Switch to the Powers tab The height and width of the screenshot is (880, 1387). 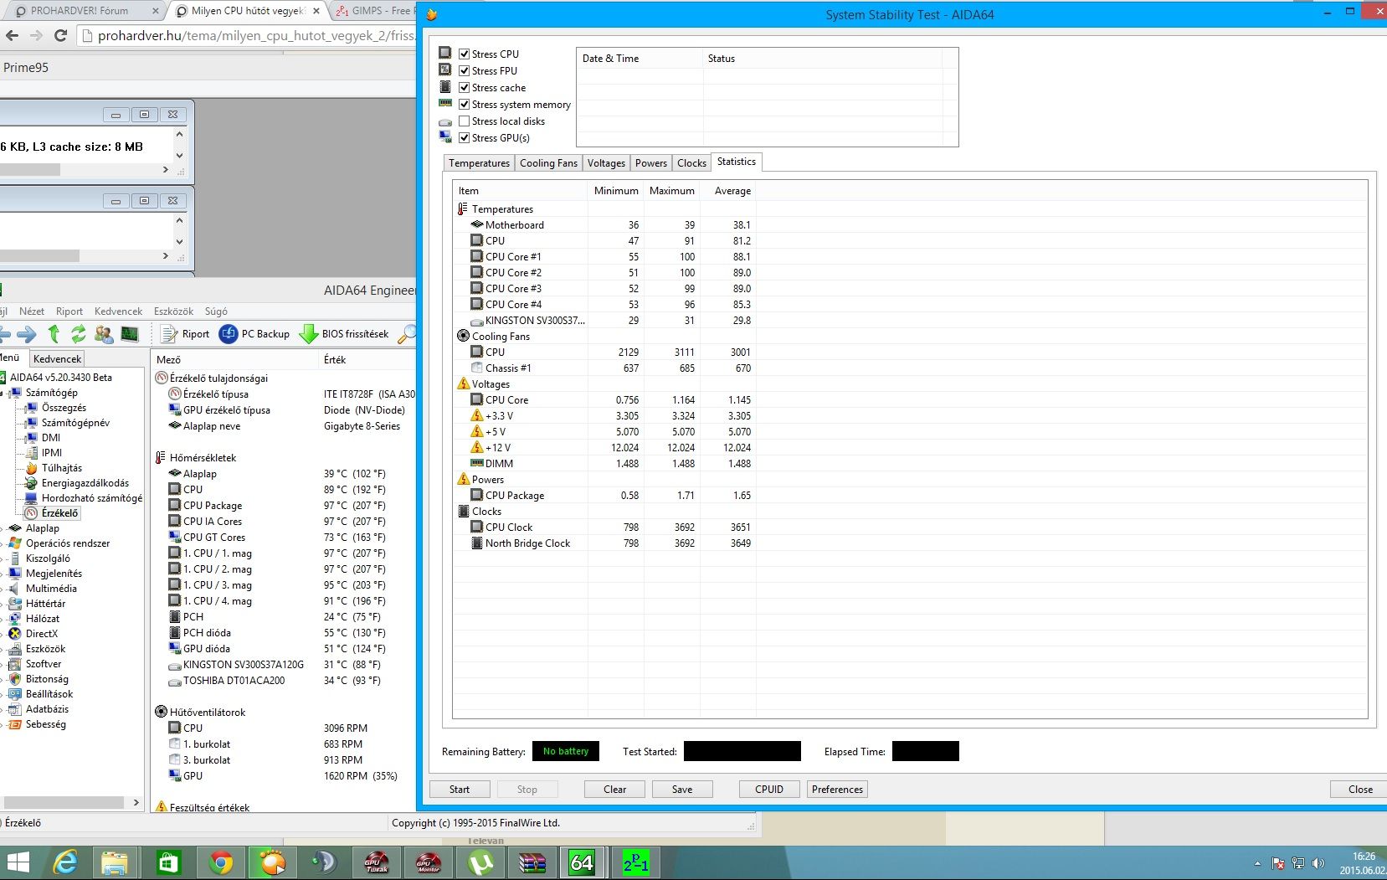[x=651, y=163]
